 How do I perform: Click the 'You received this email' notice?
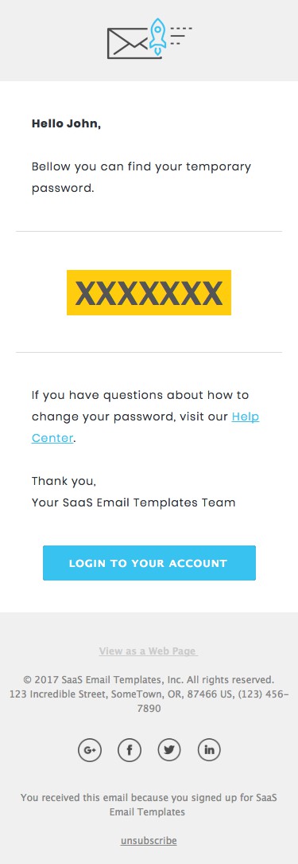click(149, 804)
